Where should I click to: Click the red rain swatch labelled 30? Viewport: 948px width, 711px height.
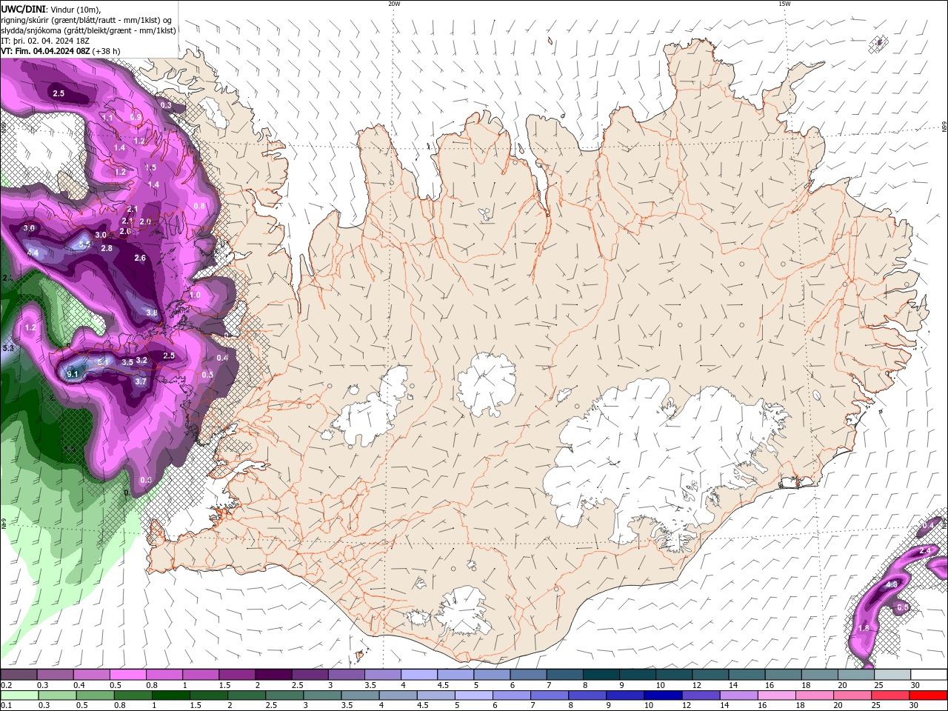[x=927, y=695]
